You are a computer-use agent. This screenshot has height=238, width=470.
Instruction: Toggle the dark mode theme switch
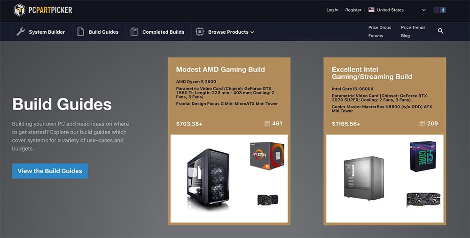pyautogui.click(x=440, y=10)
